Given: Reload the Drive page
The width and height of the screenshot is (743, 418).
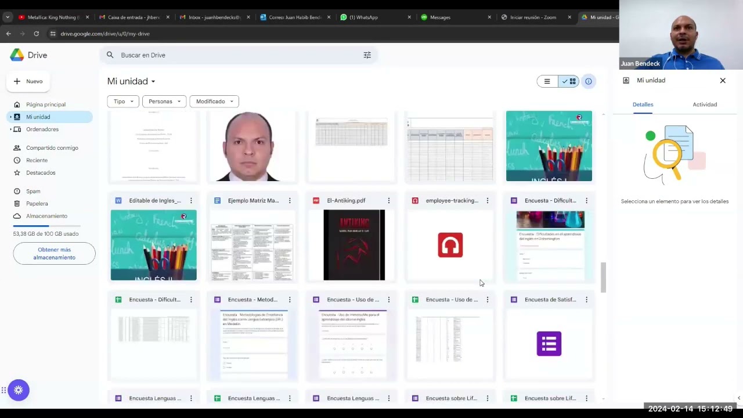Looking at the screenshot, I should click(36, 34).
